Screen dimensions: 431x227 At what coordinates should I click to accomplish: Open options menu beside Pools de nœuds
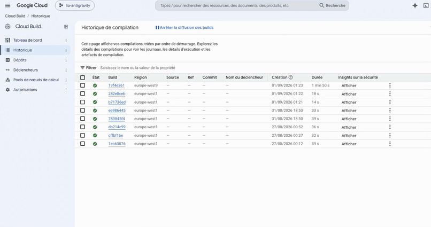66,80
